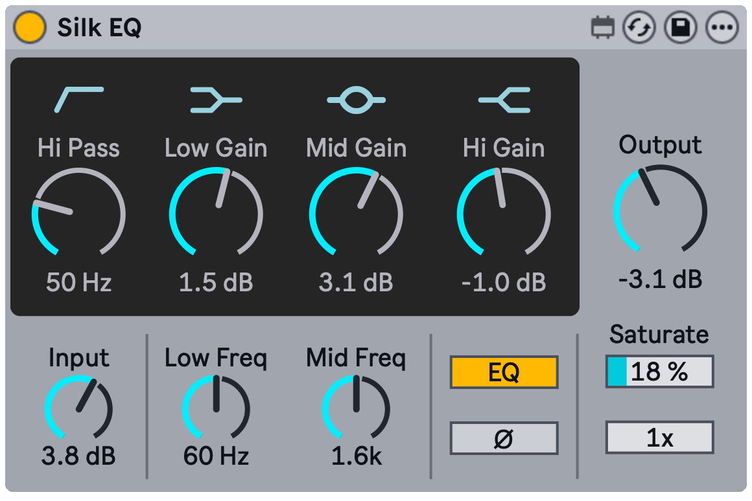Toggle the yellow EQ button
752x501 pixels.
pyautogui.click(x=504, y=372)
